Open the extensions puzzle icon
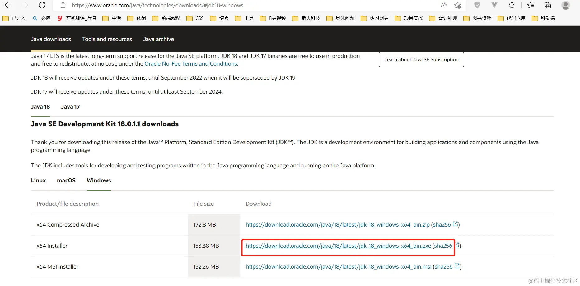Screen dimensions: 580x286 click(x=512, y=5)
